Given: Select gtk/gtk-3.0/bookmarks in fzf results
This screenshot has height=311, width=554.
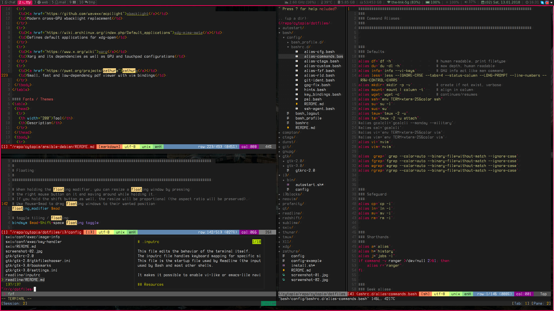Looking at the screenshot, I should coord(28,266).
